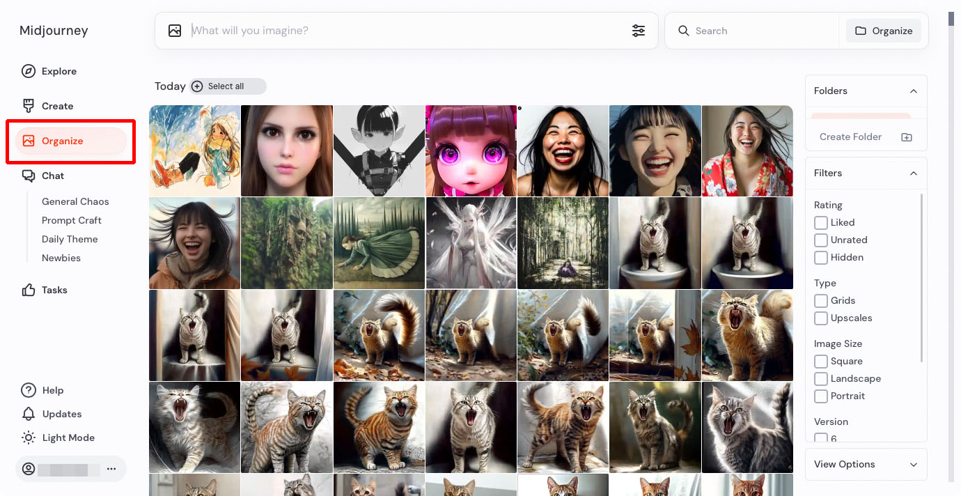The width and height of the screenshot is (961, 496).
Task: Enable the Unrated rating filter
Action: click(x=821, y=240)
